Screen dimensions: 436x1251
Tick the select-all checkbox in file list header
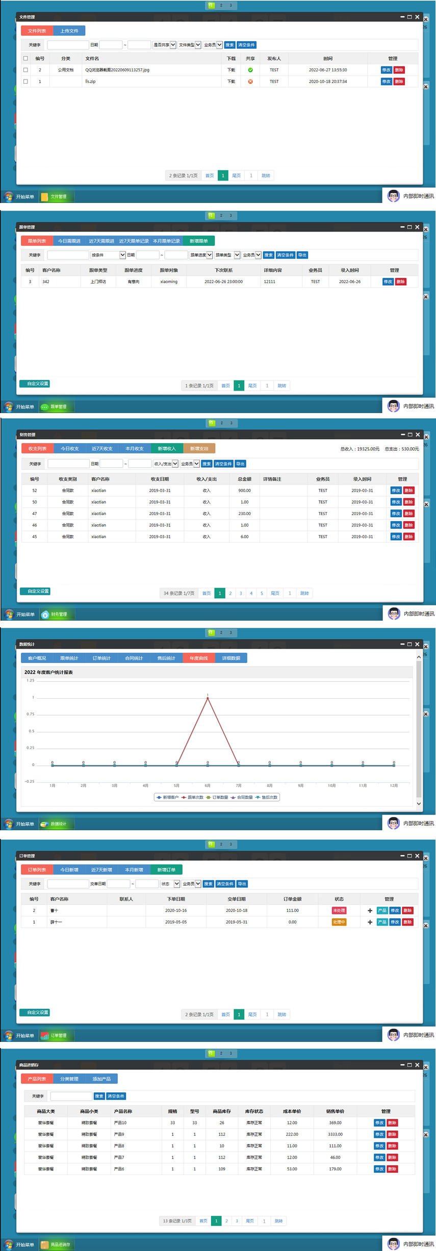pyautogui.click(x=25, y=59)
